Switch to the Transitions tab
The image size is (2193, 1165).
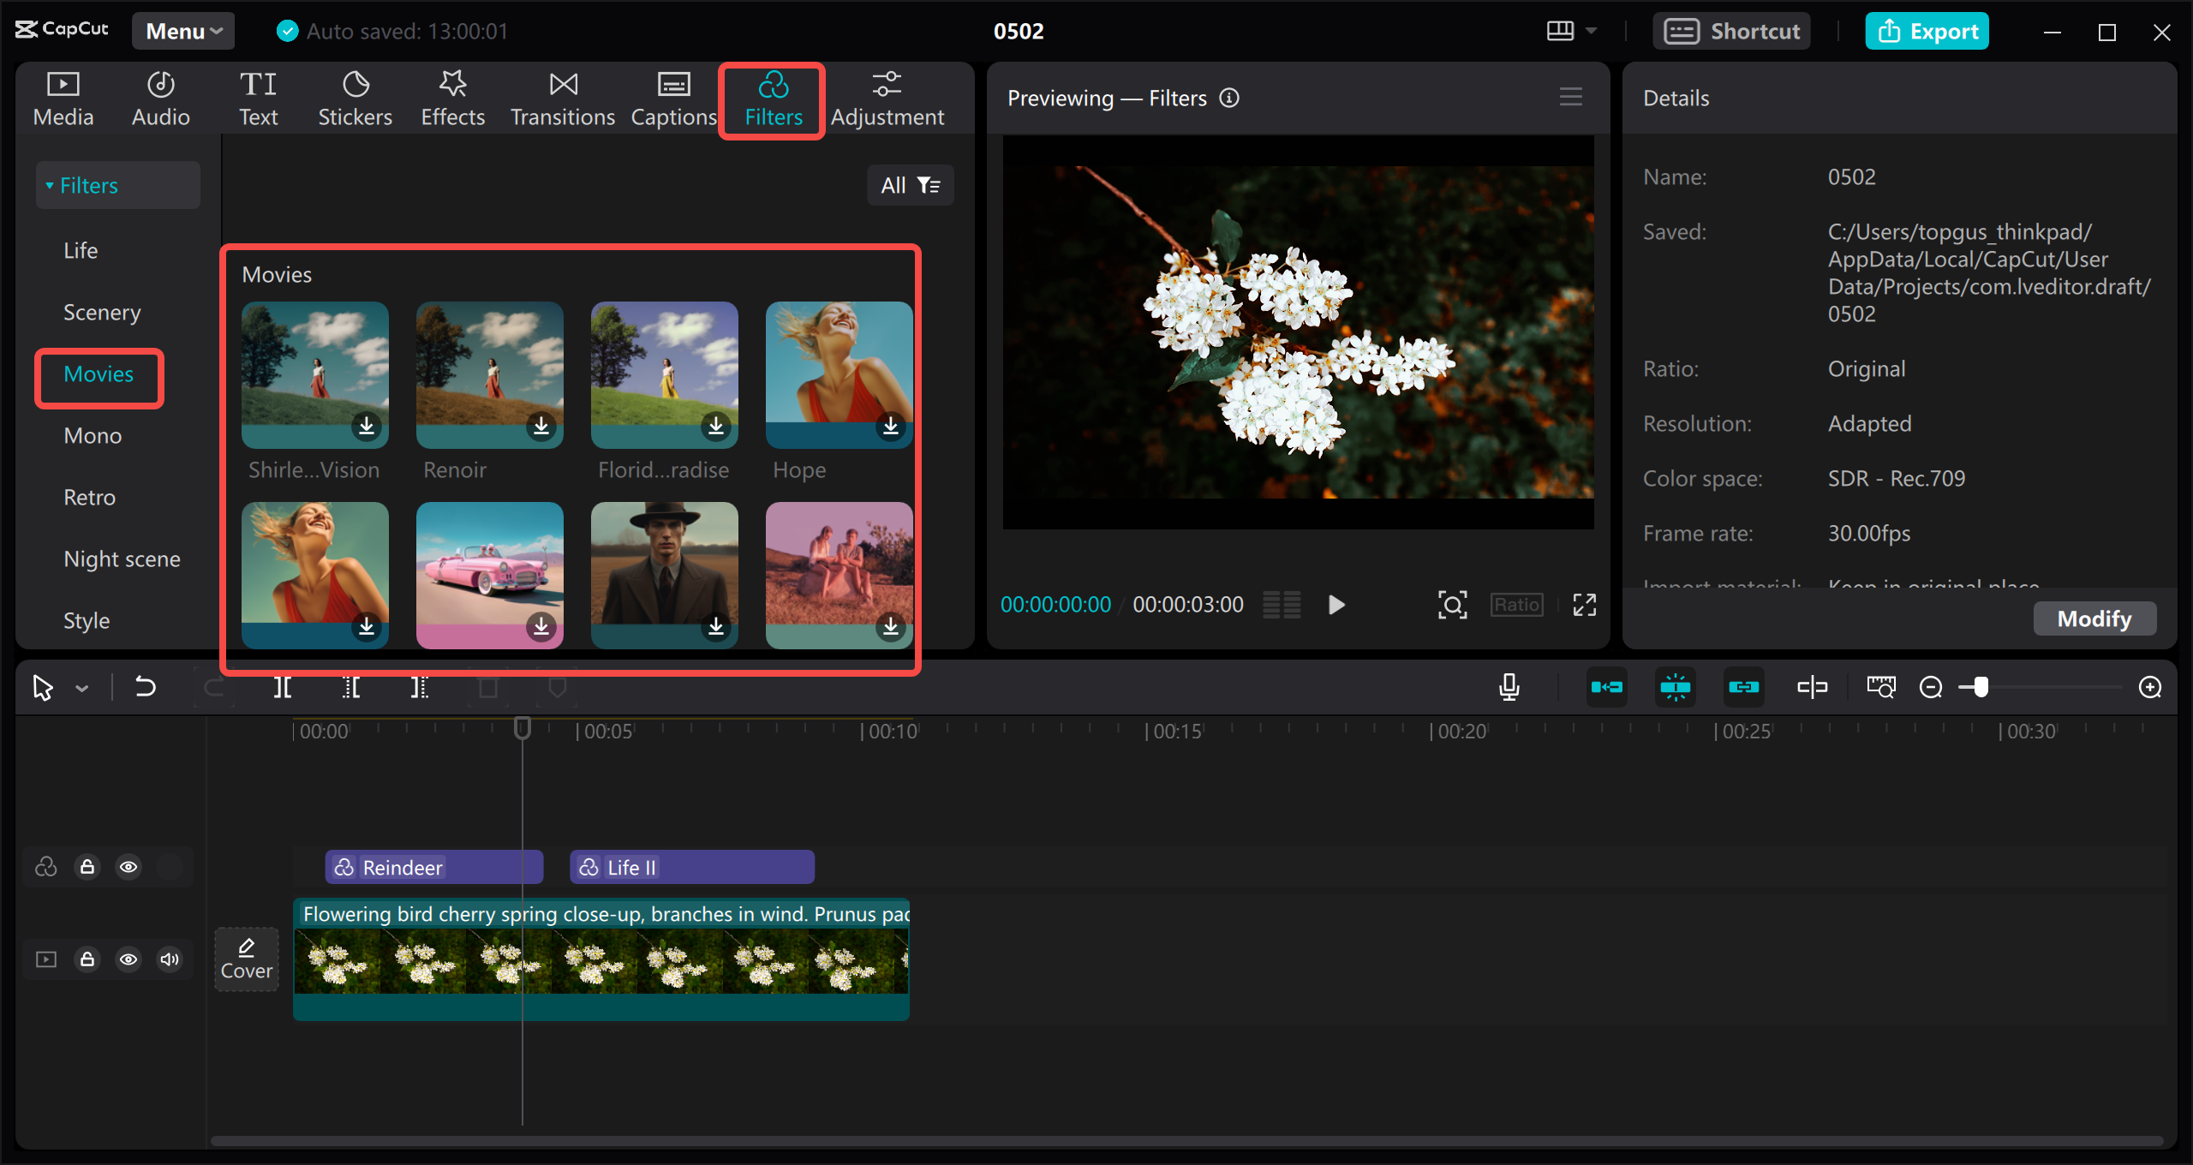click(563, 99)
